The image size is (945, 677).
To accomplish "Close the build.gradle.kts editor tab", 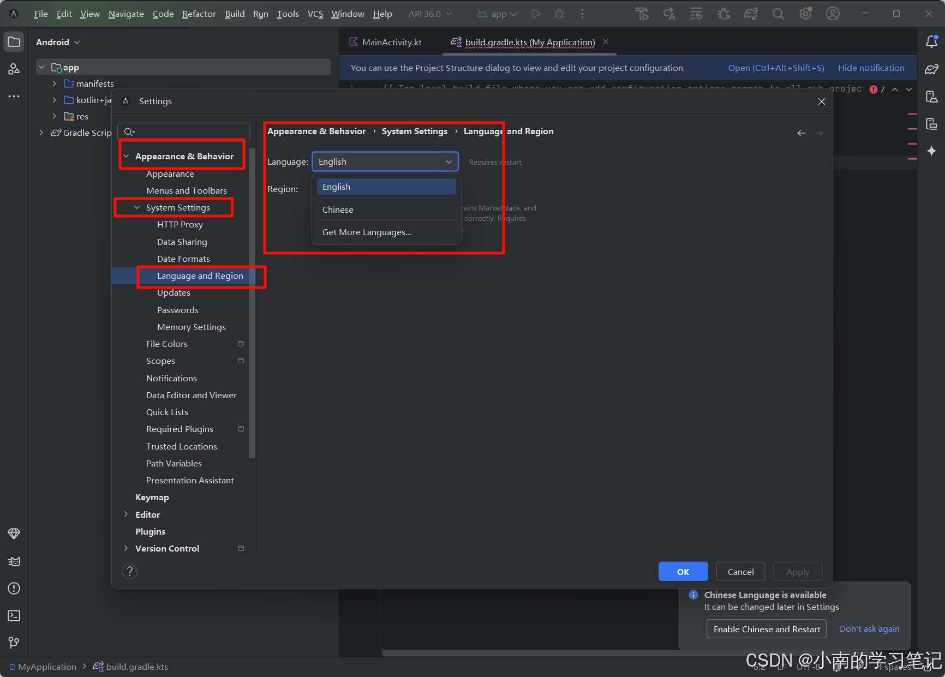I will [x=606, y=41].
